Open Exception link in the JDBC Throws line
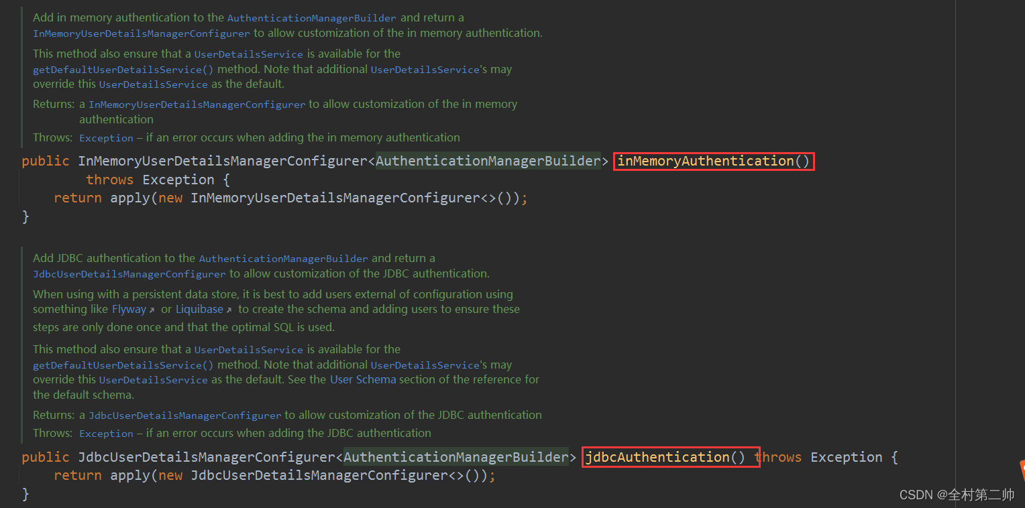1025x508 pixels. click(x=106, y=434)
